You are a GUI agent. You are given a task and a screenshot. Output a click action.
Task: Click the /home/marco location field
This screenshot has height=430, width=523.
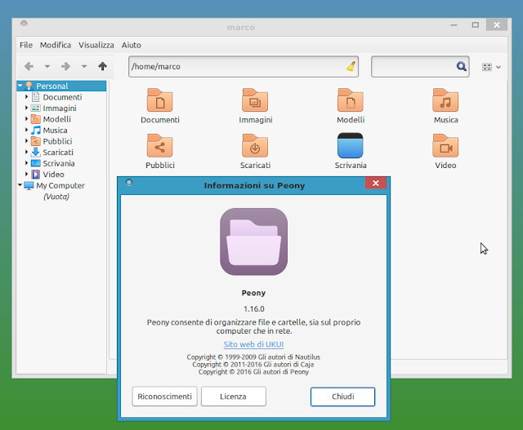[244, 67]
